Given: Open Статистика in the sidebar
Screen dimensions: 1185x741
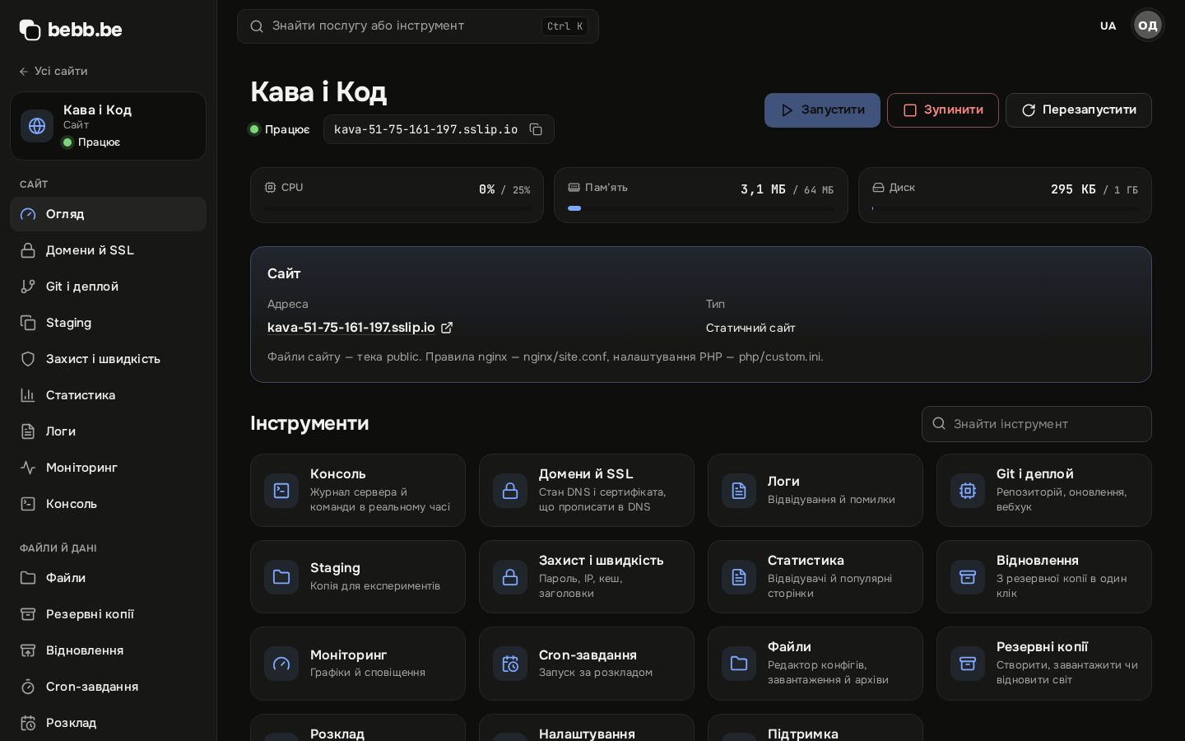Looking at the screenshot, I should (x=108, y=395).
